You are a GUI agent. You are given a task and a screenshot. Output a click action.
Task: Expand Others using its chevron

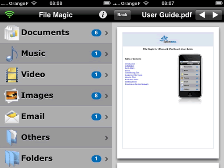107,138
